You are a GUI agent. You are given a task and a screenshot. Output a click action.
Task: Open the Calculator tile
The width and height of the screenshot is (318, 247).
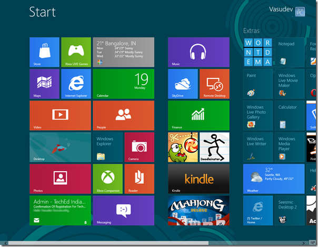tap(290, 115)
